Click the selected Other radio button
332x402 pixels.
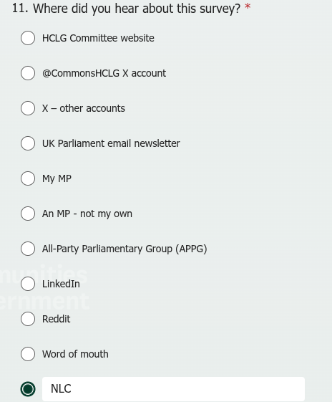28,389
